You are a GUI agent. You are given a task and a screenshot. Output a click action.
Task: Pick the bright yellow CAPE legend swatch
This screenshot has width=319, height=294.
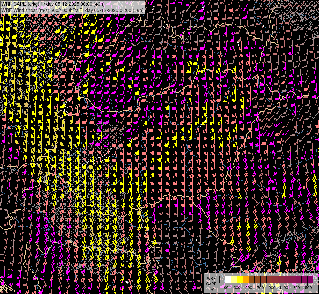[x=240, y=280]
